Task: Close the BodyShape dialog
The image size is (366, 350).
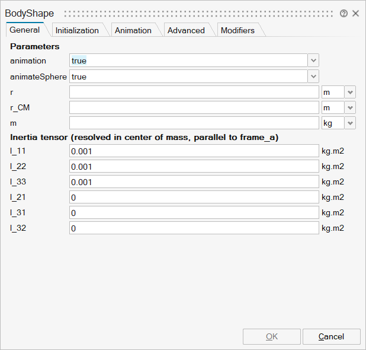Action: (356, 13)
